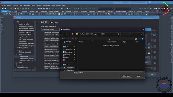The image size is (173, 97).
Task: Open the Chercher menu
Action: (x=15, y=5)
